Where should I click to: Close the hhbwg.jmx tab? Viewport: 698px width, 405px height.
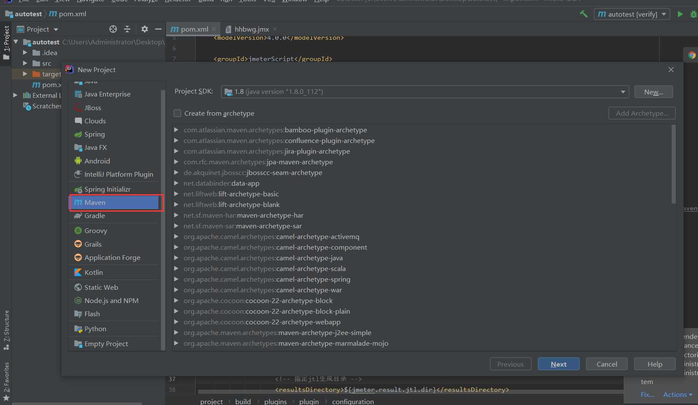[275, 29]
